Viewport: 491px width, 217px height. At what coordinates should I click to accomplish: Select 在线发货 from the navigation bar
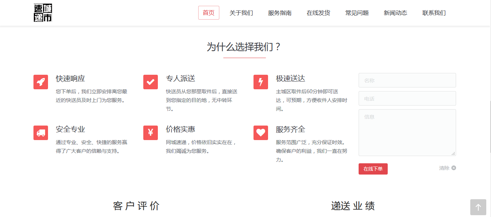click(x=318, y=13)
